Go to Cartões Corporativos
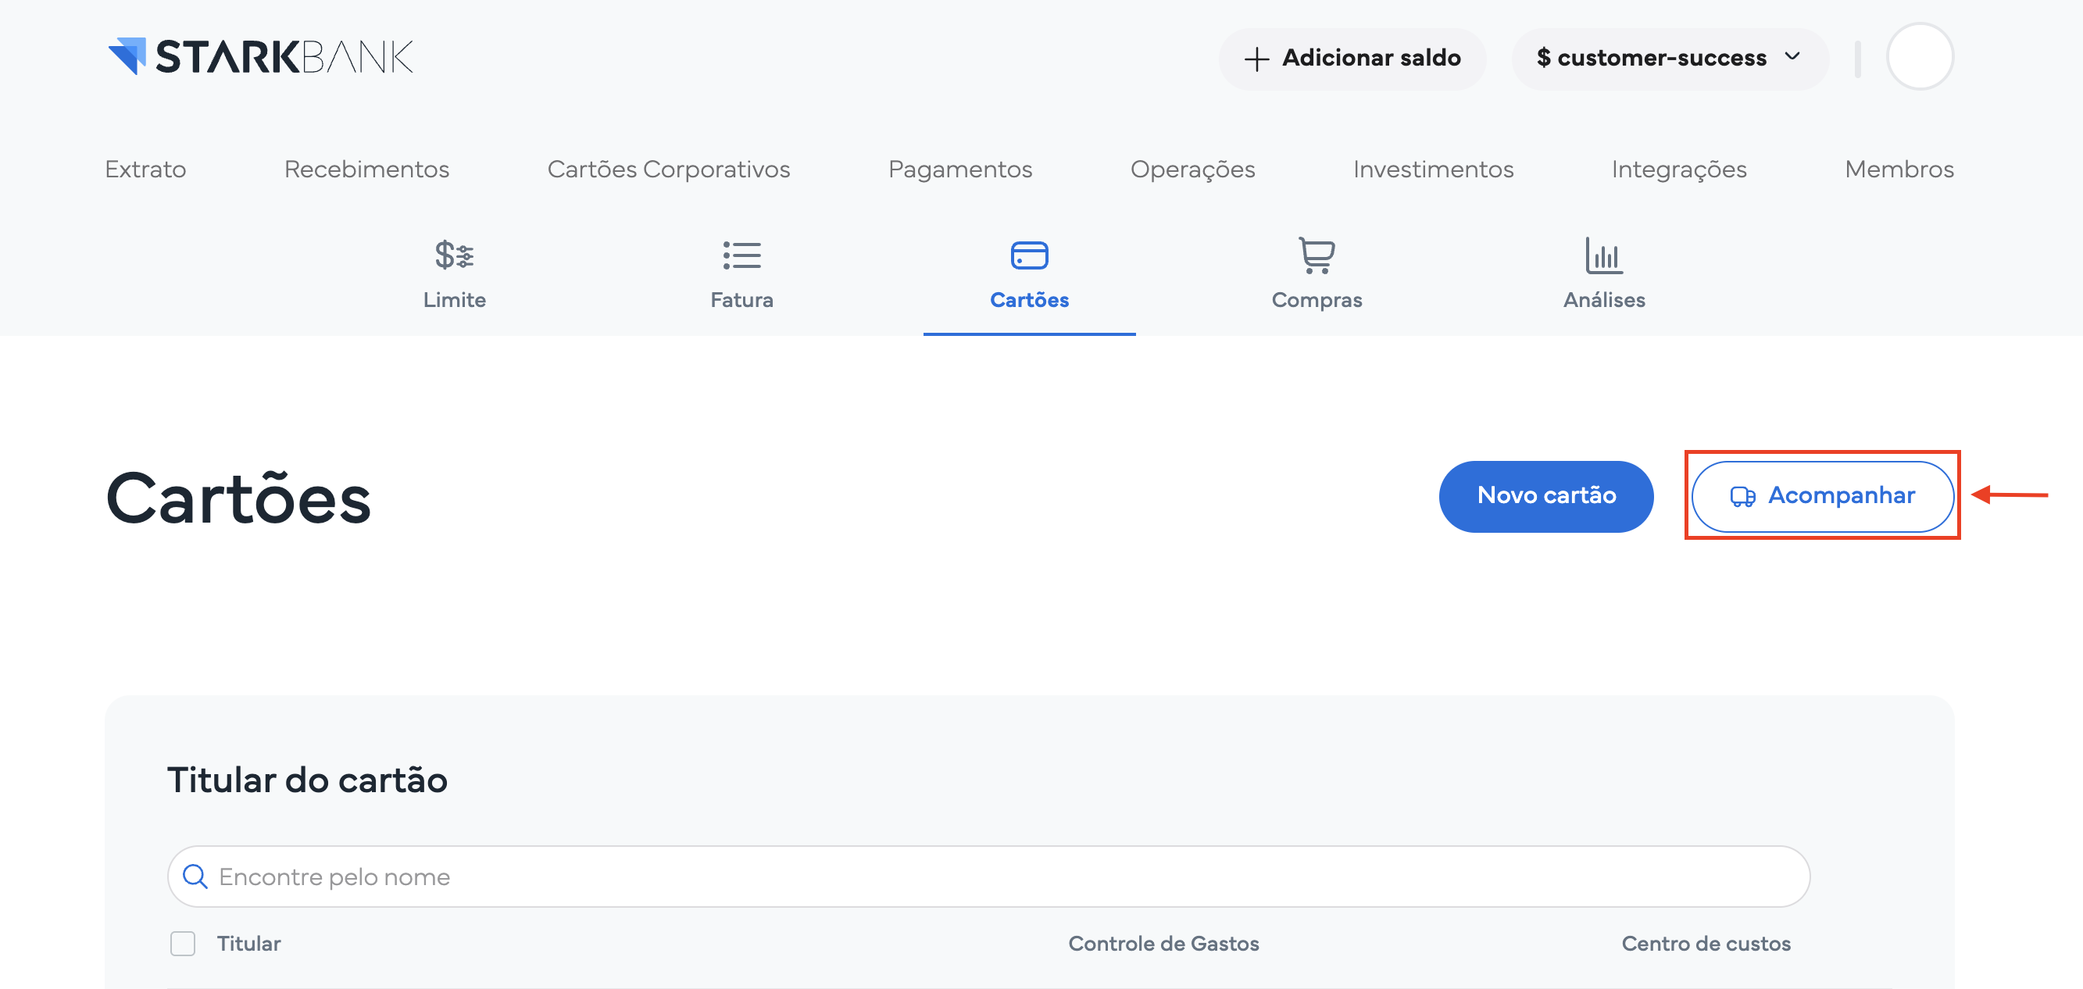The width and height of the screenshot is (2083, 989). coord(669,169)
